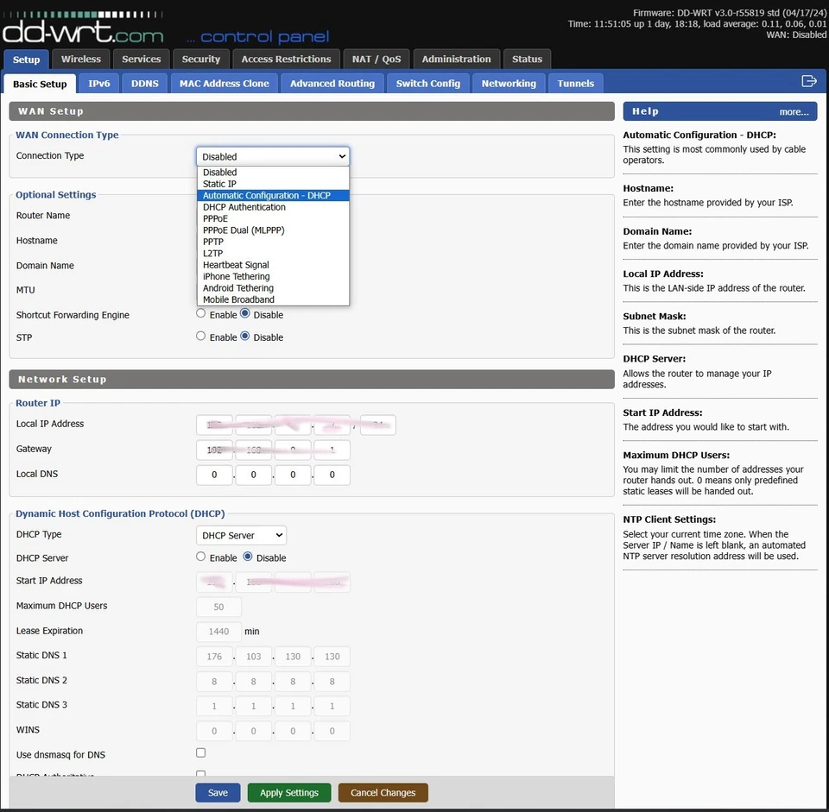
Task: Click the logout icon near the sub-tabs
Action: [808, 79]
